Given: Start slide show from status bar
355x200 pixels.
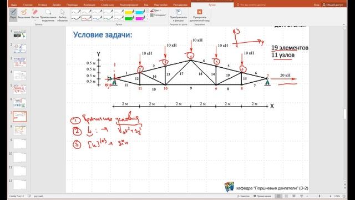Looking at the screenshot, I should pyautogui.click(x=301, y=196).
